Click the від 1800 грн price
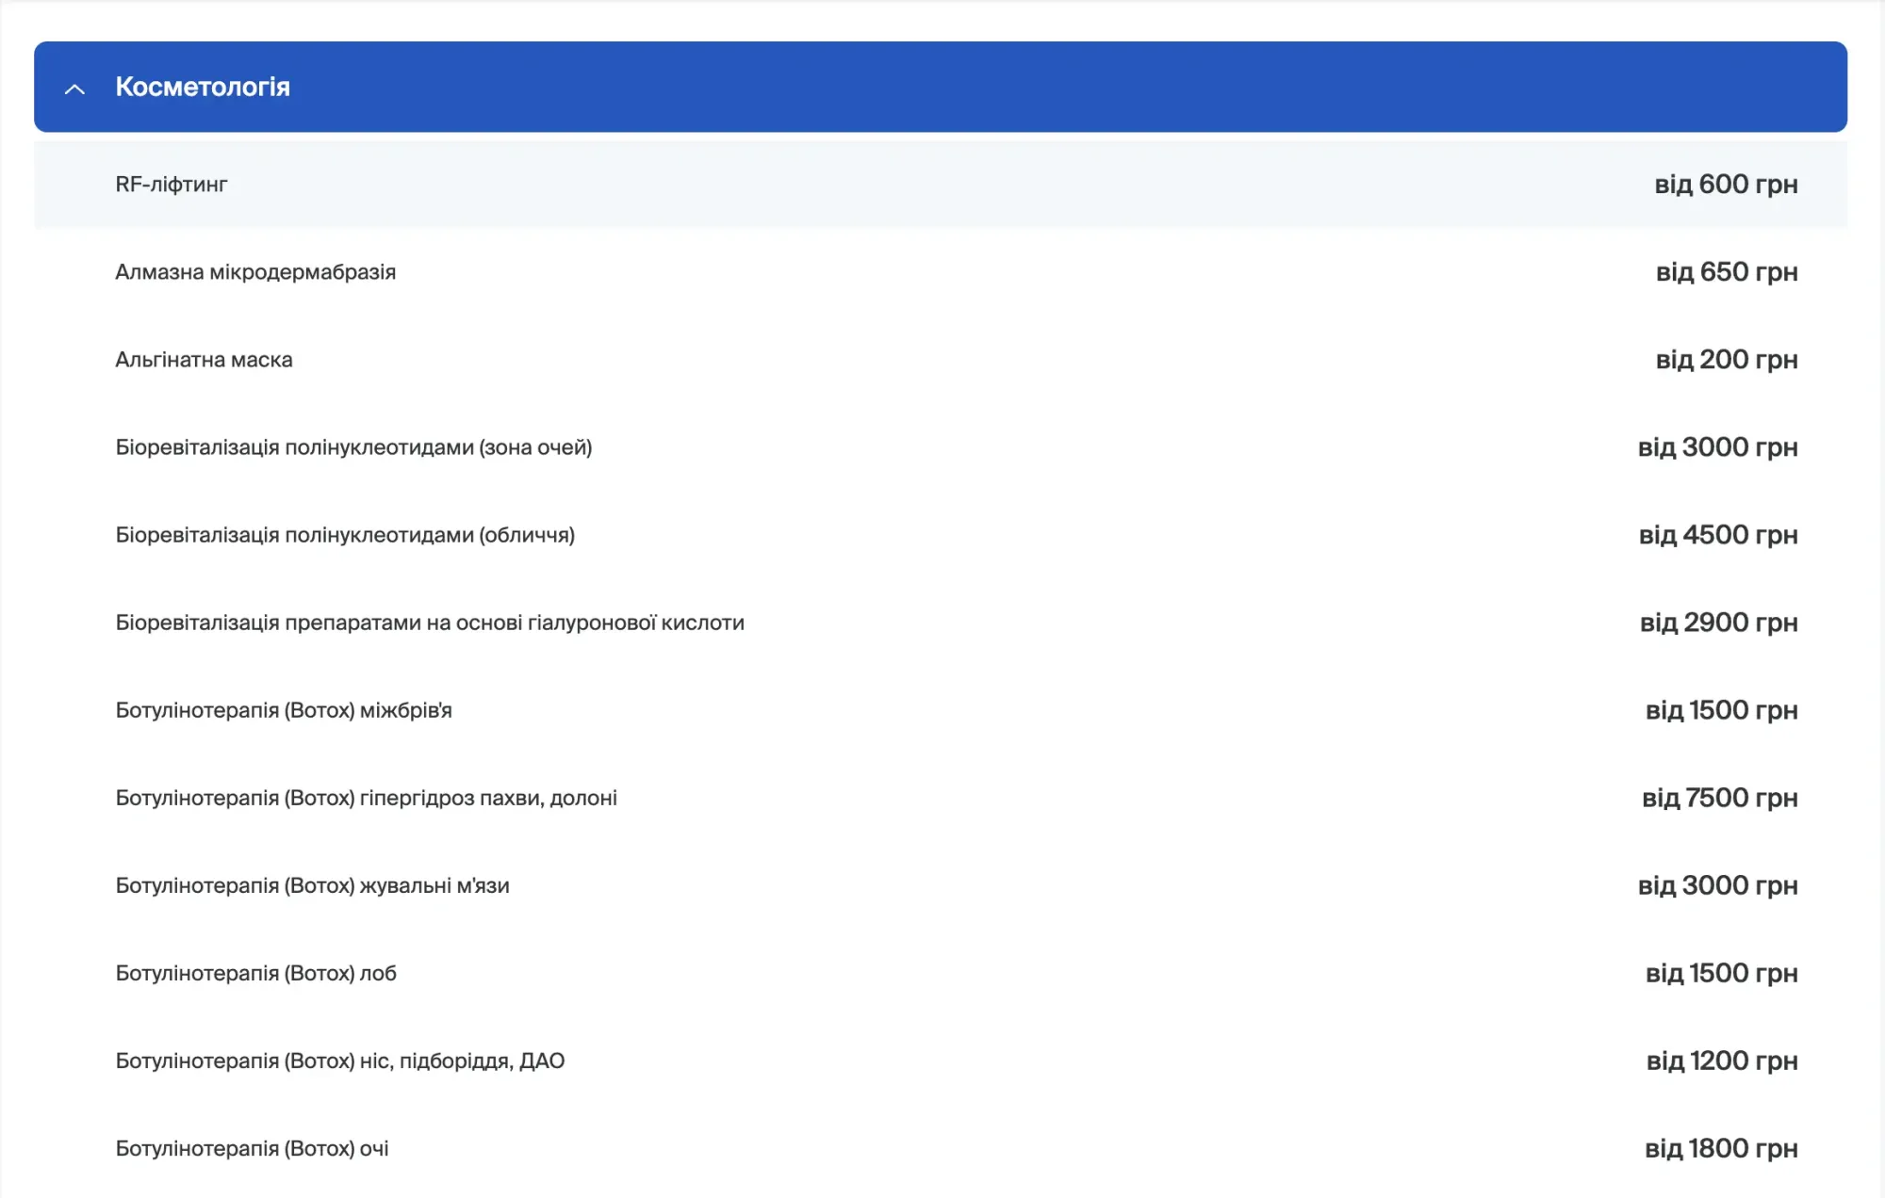The width and height of the screenshot is (1885, 1198). tap(1720, 1148)
